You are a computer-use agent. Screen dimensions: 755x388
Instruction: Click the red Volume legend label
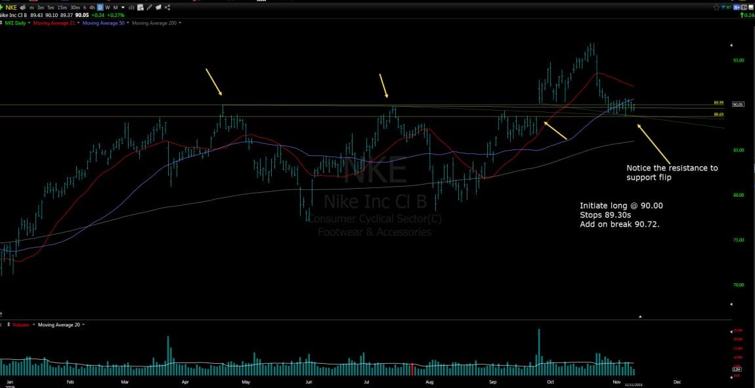(21, 325)
